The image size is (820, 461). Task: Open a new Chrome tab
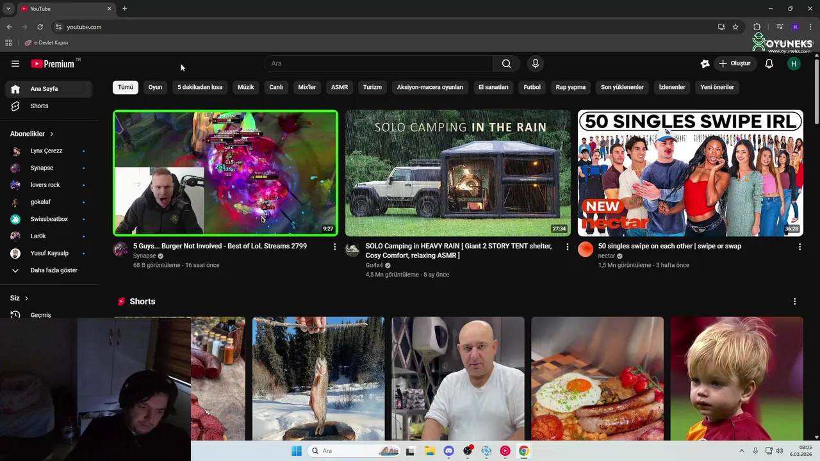point(124,8)
